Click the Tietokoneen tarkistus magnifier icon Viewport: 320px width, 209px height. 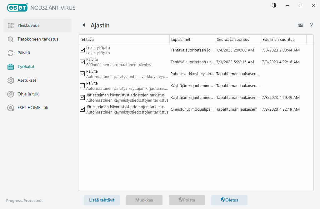click(x=11, y=39)
